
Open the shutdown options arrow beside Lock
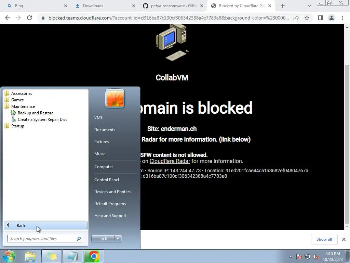click(118, 239)
